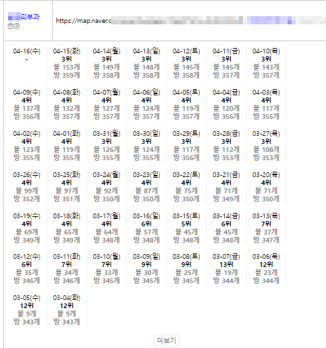Click the 03-23(일) date cell

click(x=146, y=187)
